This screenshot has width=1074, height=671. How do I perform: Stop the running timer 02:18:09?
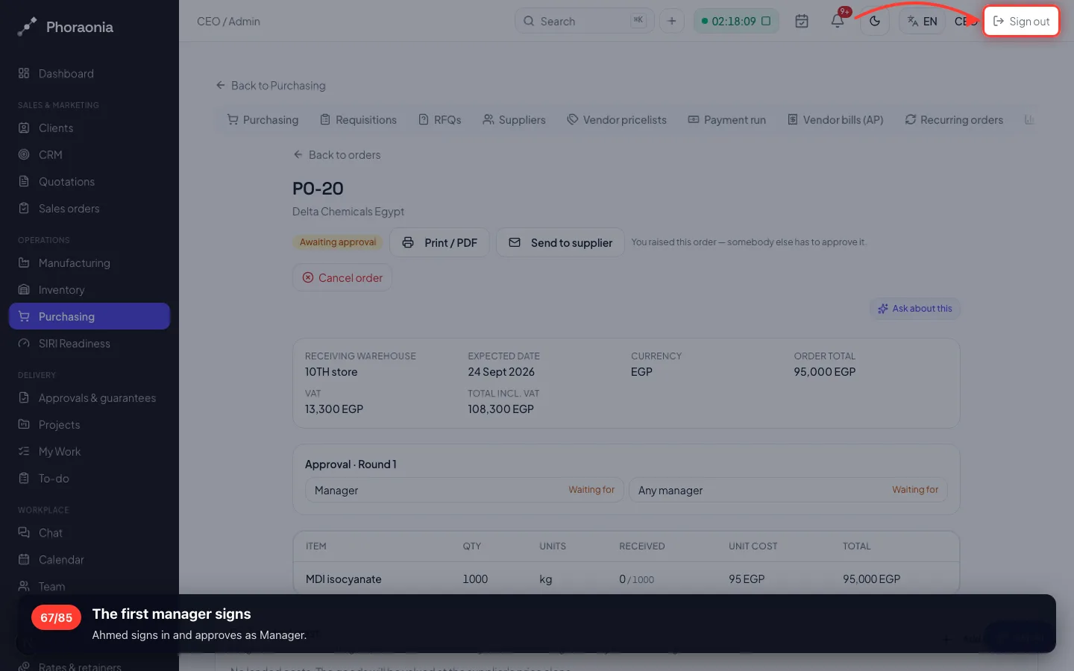point(766,21)
